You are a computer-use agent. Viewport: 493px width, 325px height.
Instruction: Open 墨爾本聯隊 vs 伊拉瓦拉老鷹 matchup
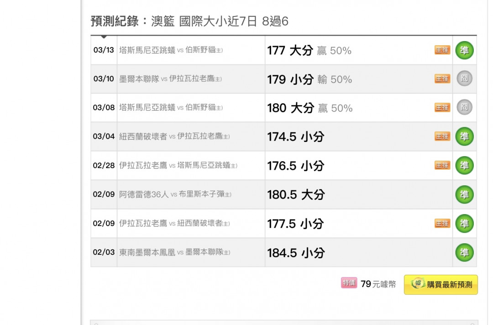pyautogui.click(x=170, y=79)
